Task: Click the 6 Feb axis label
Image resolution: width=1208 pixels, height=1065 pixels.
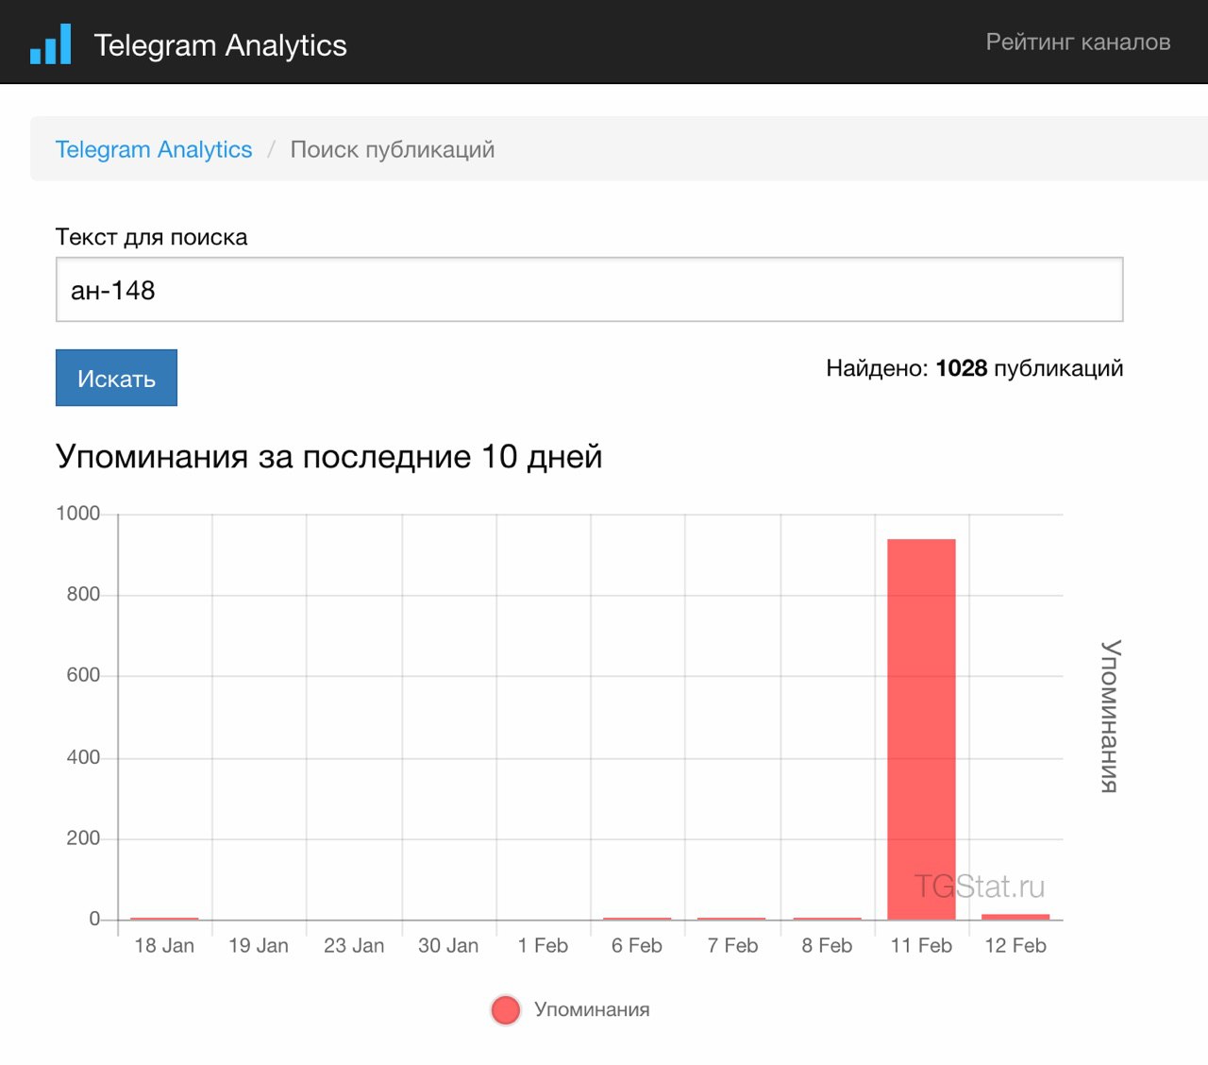Action: point(637,946)
